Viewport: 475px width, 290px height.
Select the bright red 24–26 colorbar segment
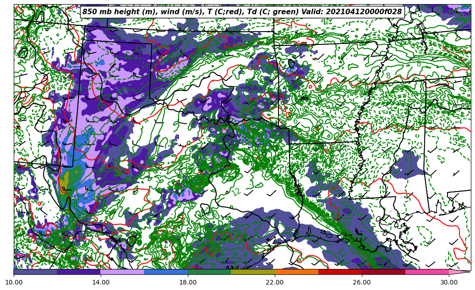tap(340, 272)
